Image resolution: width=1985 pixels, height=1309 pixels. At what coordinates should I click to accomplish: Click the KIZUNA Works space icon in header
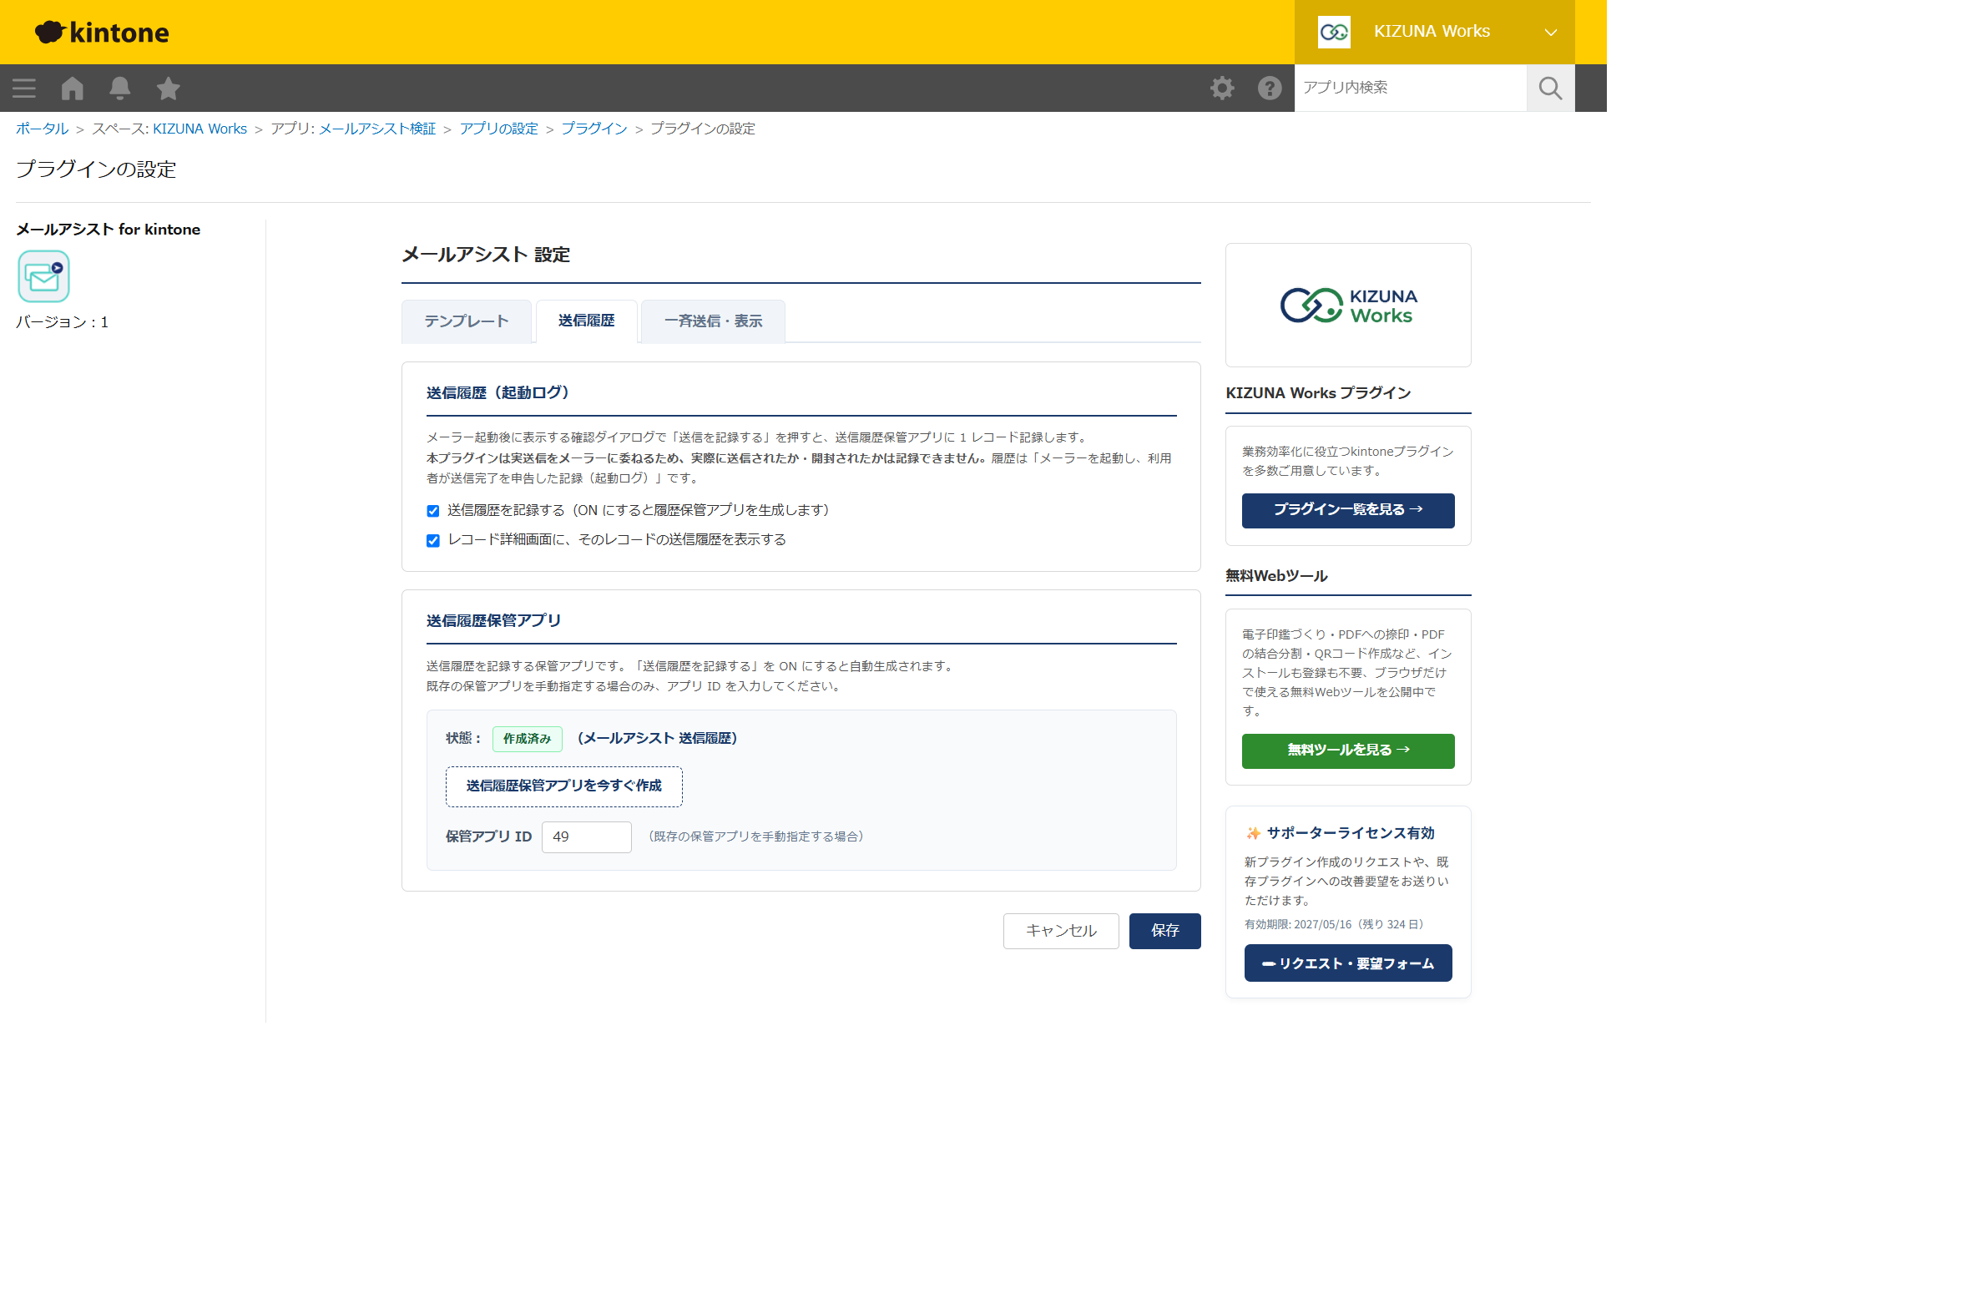click(1334, 32)
